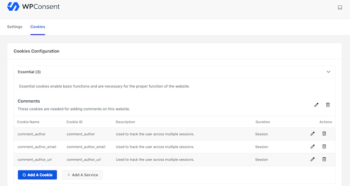Click the comment_author_email cookie name cell

[37, 147]
